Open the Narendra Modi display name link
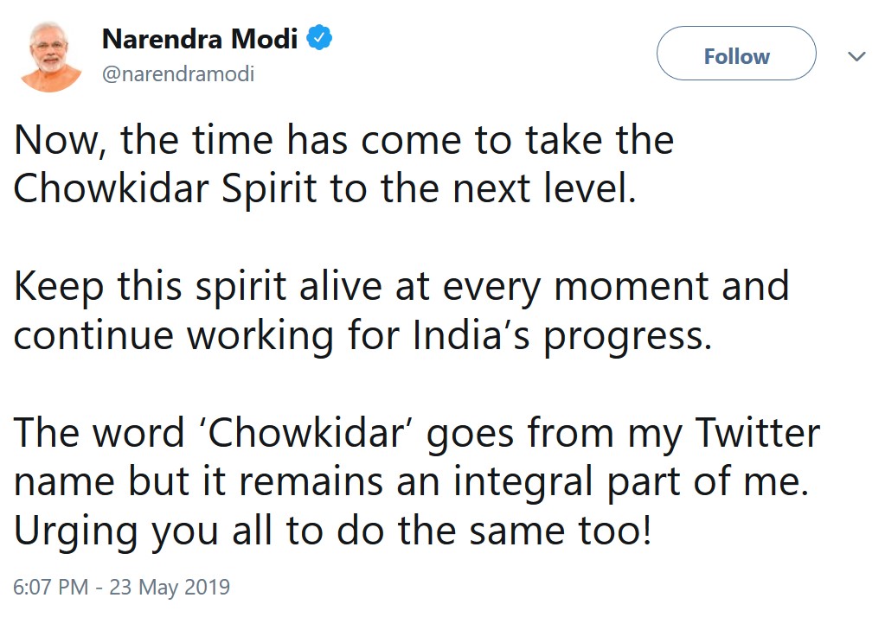Viewport: 885px width, 617px height. (x=200, y=39)
